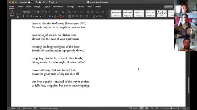This screenshot has width=197, height=110.
Task: Open the Layout ribbon tab
Action: pos(47,7)
